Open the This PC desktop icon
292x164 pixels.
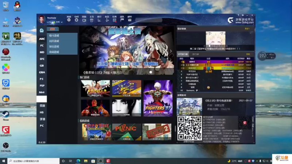pyautogui.click(x=6, y=22)
